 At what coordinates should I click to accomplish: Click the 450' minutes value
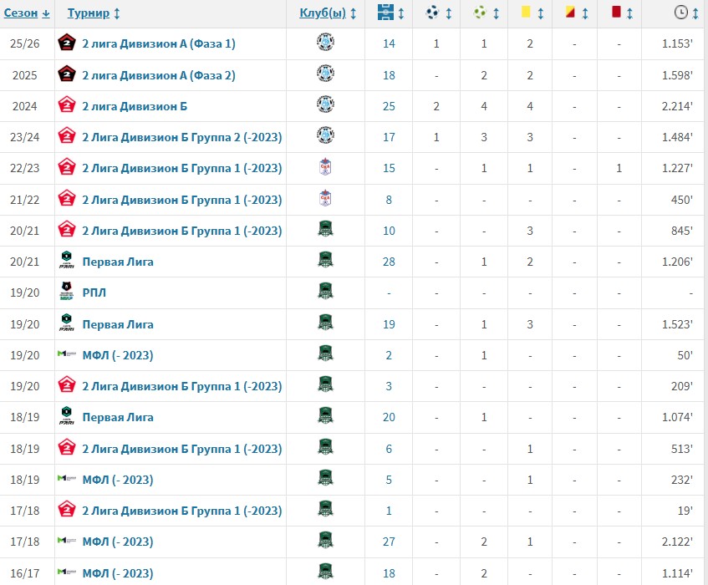tap(682, 200)
